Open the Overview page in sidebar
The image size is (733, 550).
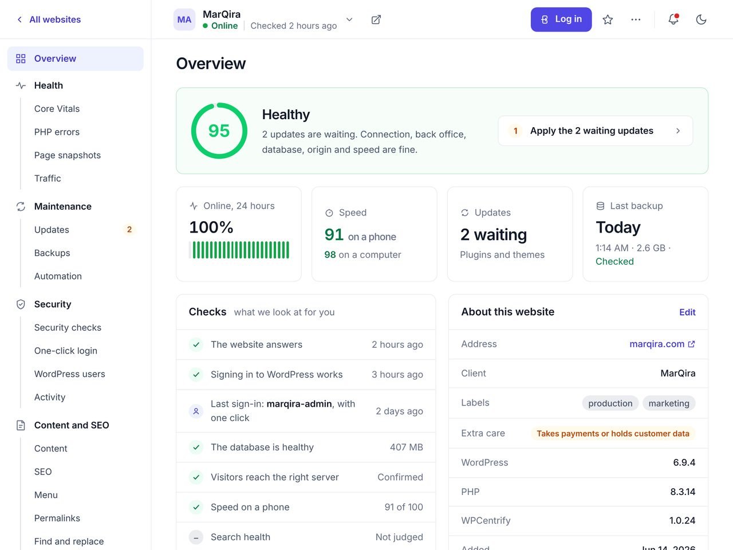[76, 58]
